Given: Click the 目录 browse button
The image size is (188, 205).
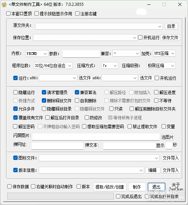Looking at the screenshot, I should pos(171,26).
